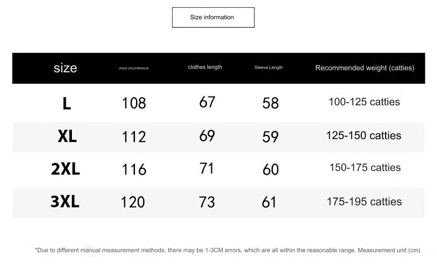
Task: Select the XL size row label
Action: tap(67, 136)
